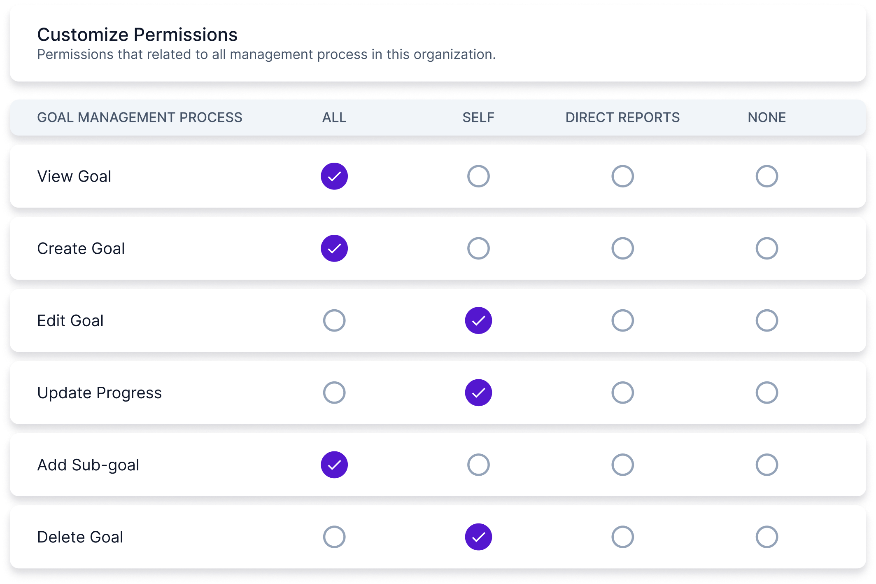Set View Goal permission to Self
The height and width of the screenshot is (584, 876).
pos(478,176)
